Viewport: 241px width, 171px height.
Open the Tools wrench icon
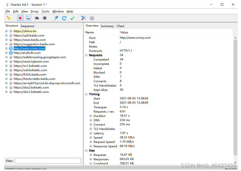[x=84, y=18]
